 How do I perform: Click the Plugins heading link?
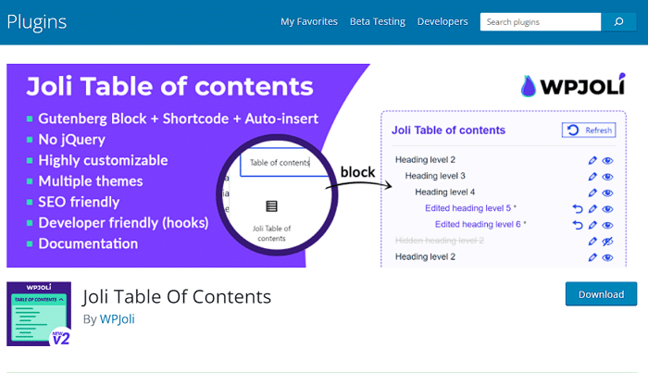pos(37,22)
